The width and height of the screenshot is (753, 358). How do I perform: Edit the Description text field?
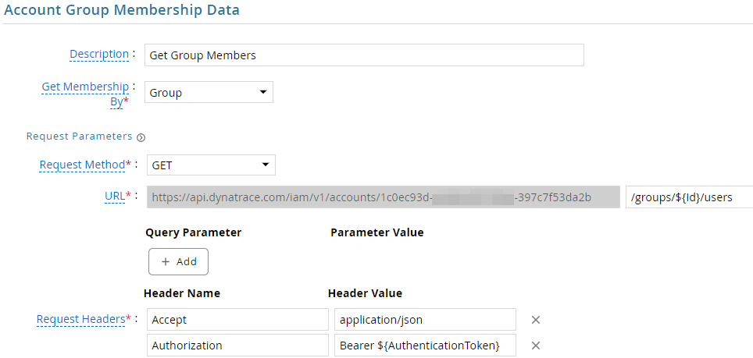tap(364, 55)
